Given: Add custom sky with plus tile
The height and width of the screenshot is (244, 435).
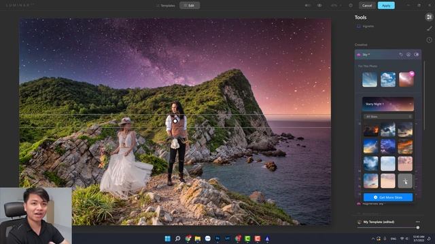Looking at the screenshot, I should tap(405, 181).
